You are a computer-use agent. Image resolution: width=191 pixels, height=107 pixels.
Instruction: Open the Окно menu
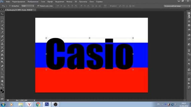click(x=92, y=2)
